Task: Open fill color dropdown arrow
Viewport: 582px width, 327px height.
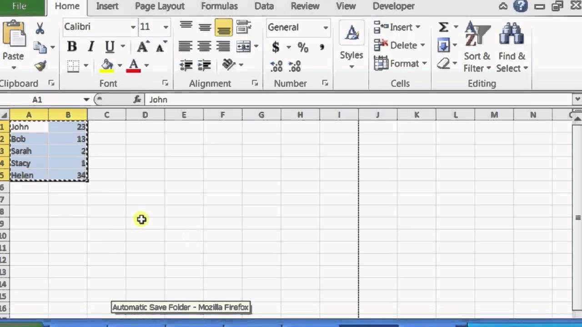Action: [120, 65]
